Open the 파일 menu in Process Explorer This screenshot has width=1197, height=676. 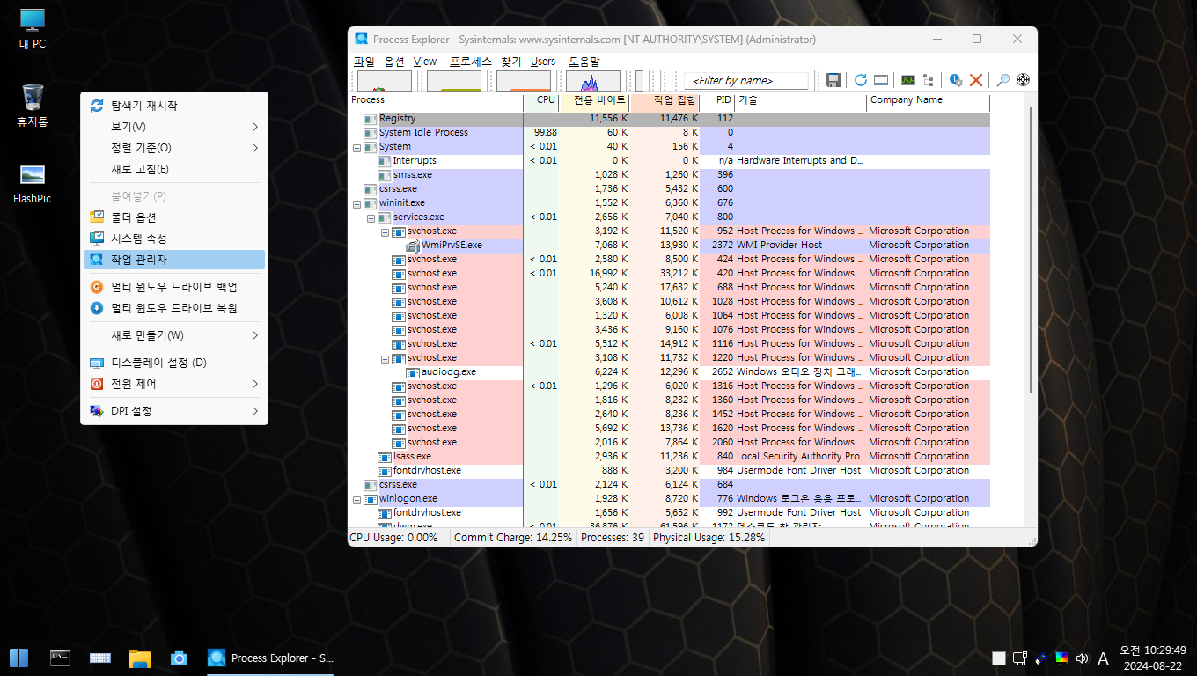point(364,62)
